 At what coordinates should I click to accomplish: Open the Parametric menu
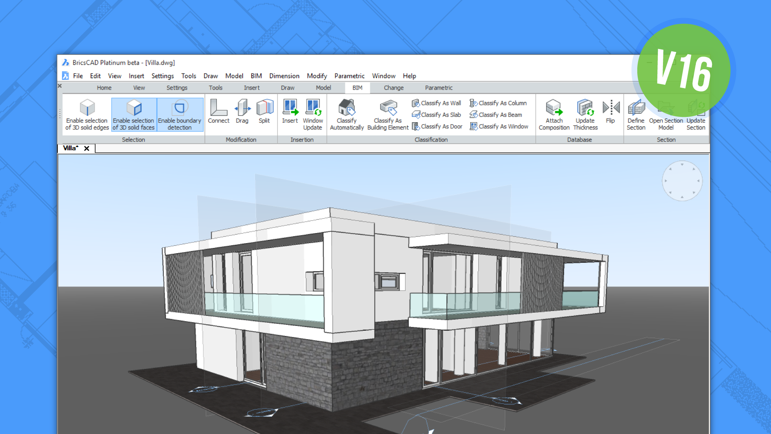(349, 76)
